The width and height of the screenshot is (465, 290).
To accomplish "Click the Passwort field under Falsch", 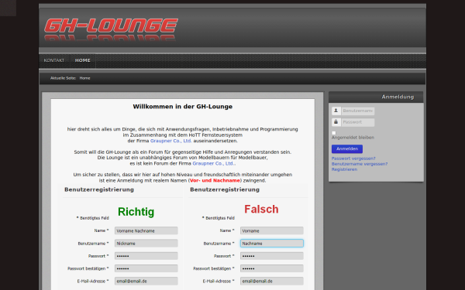I will click(272, 256).
